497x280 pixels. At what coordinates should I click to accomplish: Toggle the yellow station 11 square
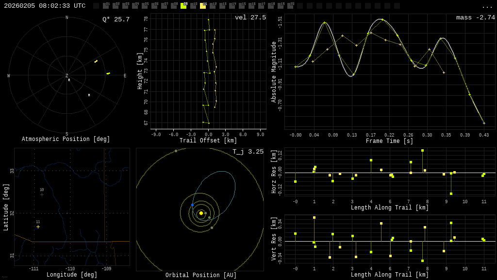coord(203,6)
